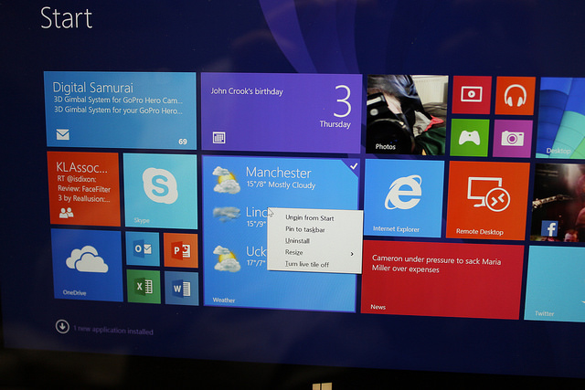Click the Weather tile label

click(224, 300)
